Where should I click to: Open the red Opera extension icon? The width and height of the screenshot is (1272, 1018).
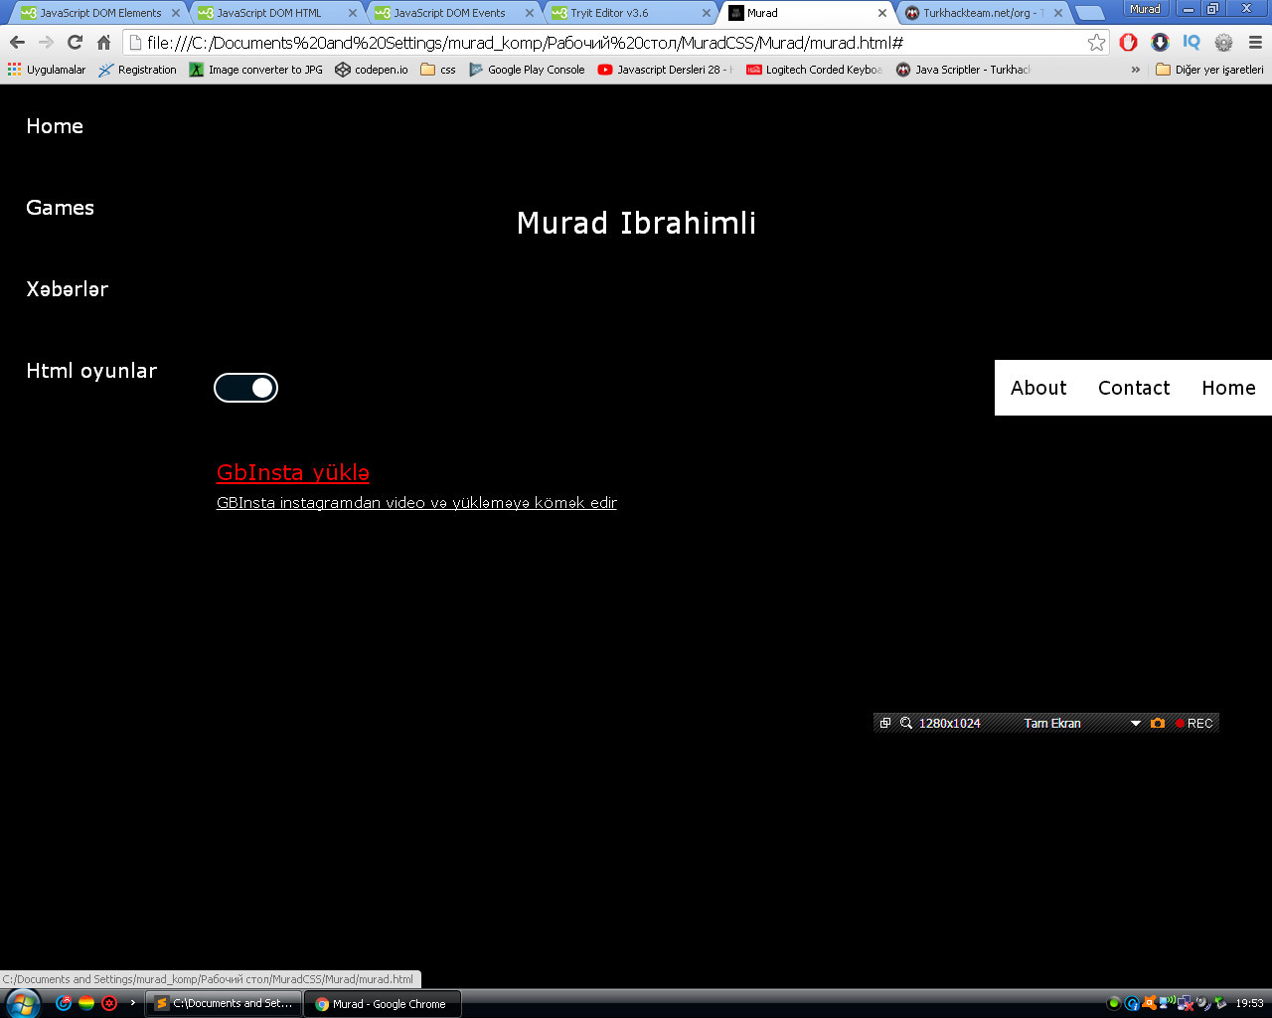pyautogui.click(x=1128, y=43)
